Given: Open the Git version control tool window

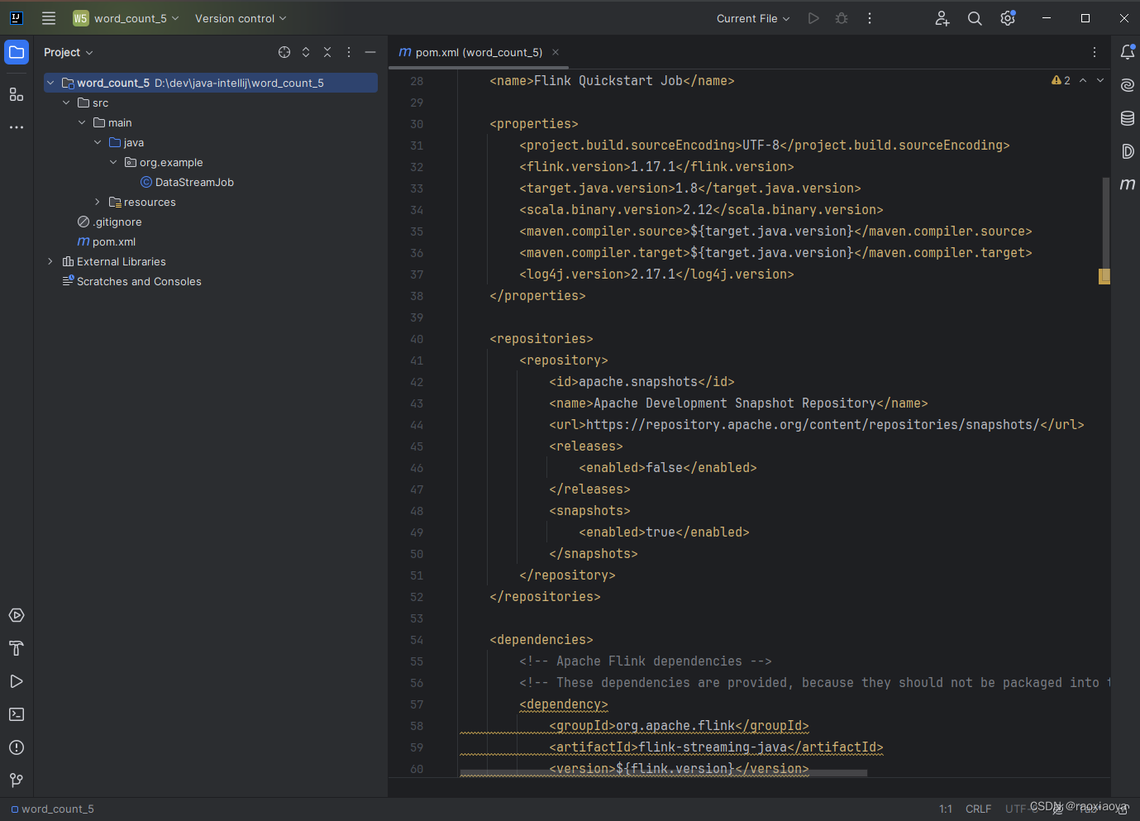Looking at the screenshot, I should point(17,780).
